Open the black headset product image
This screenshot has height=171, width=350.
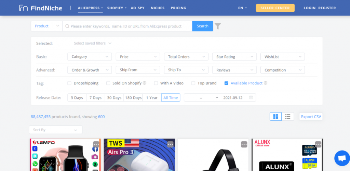213,155
